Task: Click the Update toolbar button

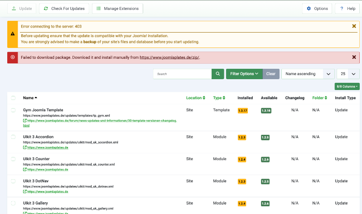Action: (22, 9)
